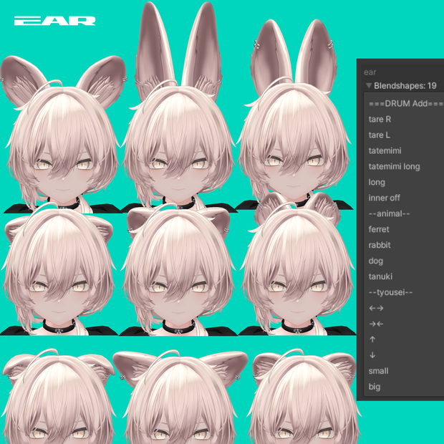Image resolution: width=444 pixels, height=444 pixels.
Task: Select the tare L blendshape
Action: click(379, 135)
